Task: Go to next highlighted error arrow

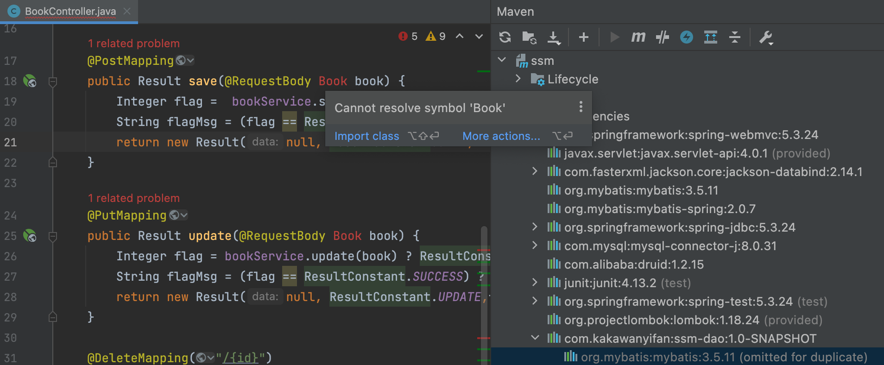Action: click(479, 37)
